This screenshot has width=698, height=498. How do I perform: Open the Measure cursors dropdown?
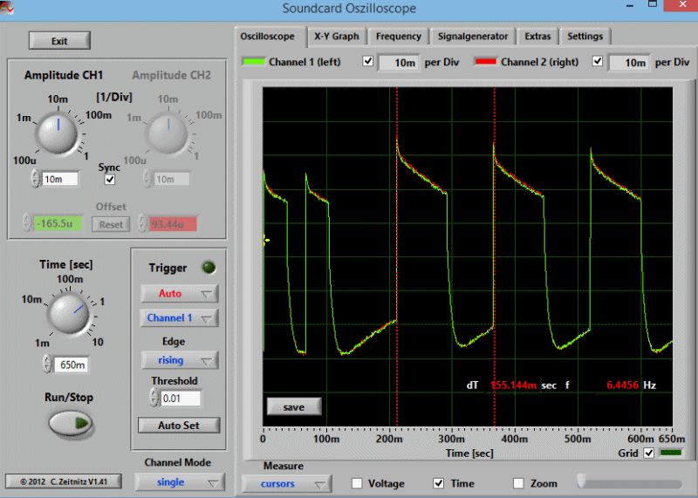click(x=287, y=484)
